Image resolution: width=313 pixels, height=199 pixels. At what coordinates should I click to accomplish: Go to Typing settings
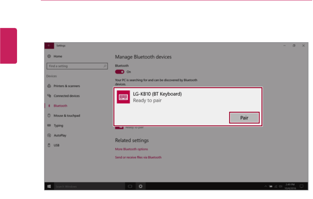pyautogui.click(x=58, y=126)
